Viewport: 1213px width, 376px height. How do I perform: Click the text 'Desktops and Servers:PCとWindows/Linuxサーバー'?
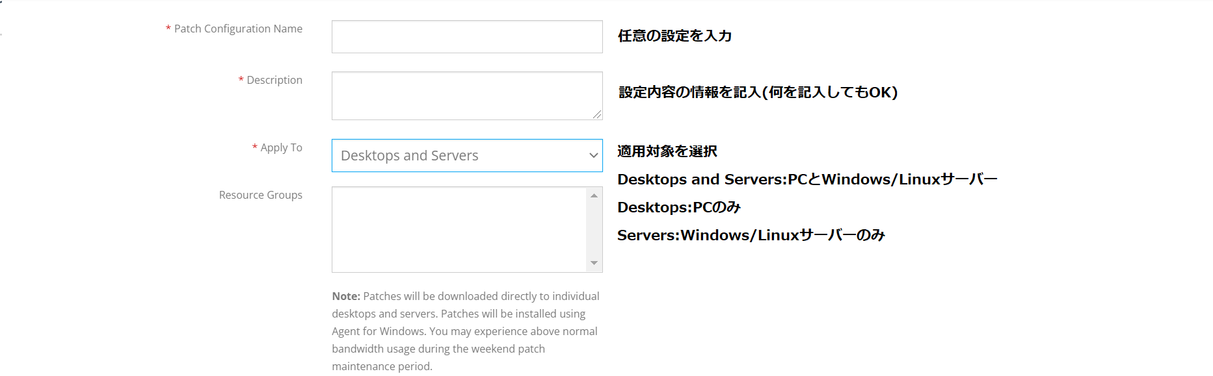807,179
